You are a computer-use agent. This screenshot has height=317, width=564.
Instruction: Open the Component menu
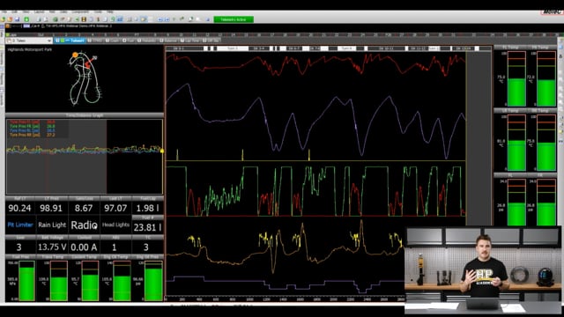[x=80, y=11]
